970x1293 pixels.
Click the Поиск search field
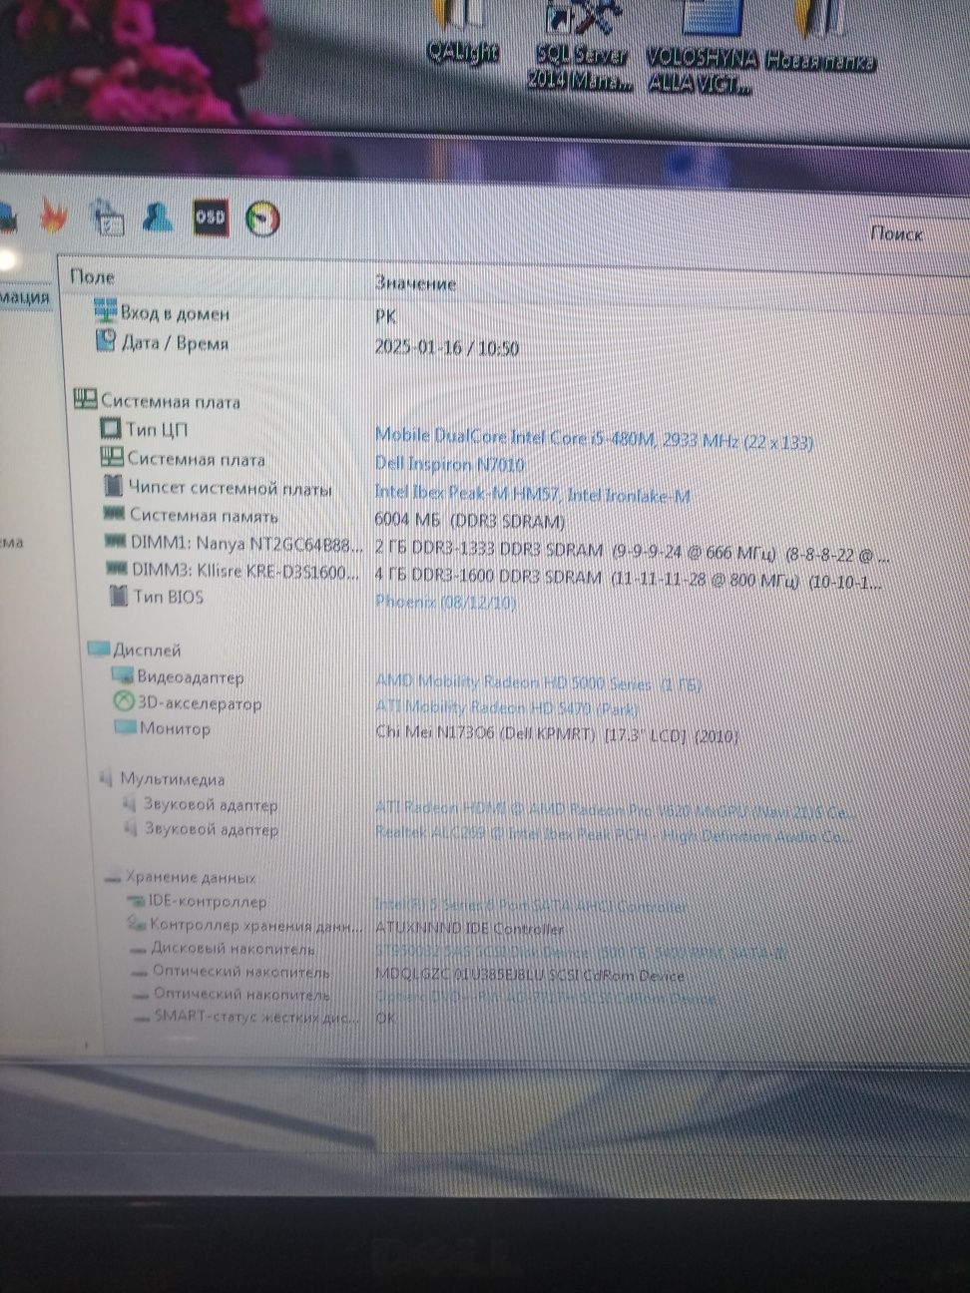click(x=916, y=233)
